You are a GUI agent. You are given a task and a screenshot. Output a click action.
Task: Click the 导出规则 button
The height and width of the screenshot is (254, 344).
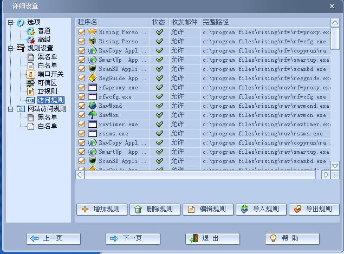[x=314, y=210]
